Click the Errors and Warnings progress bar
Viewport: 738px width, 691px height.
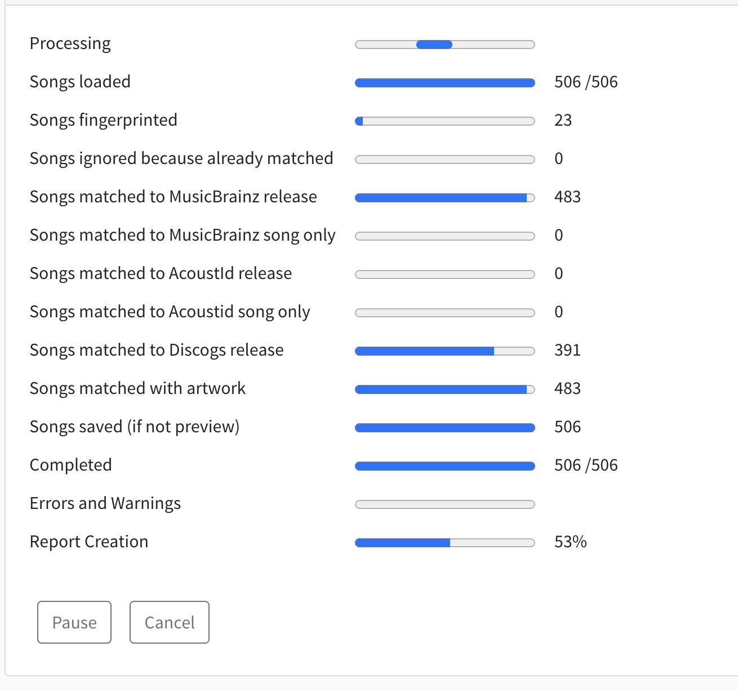[445, 504]
